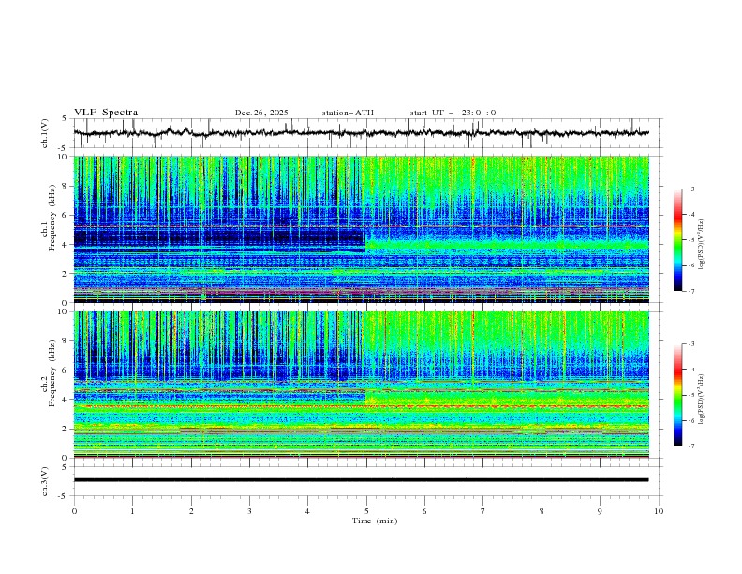The image size is (742, 574).
Task: Click the 'station=ATH' label
Action: pyautogui.click(x=348, y=113)
